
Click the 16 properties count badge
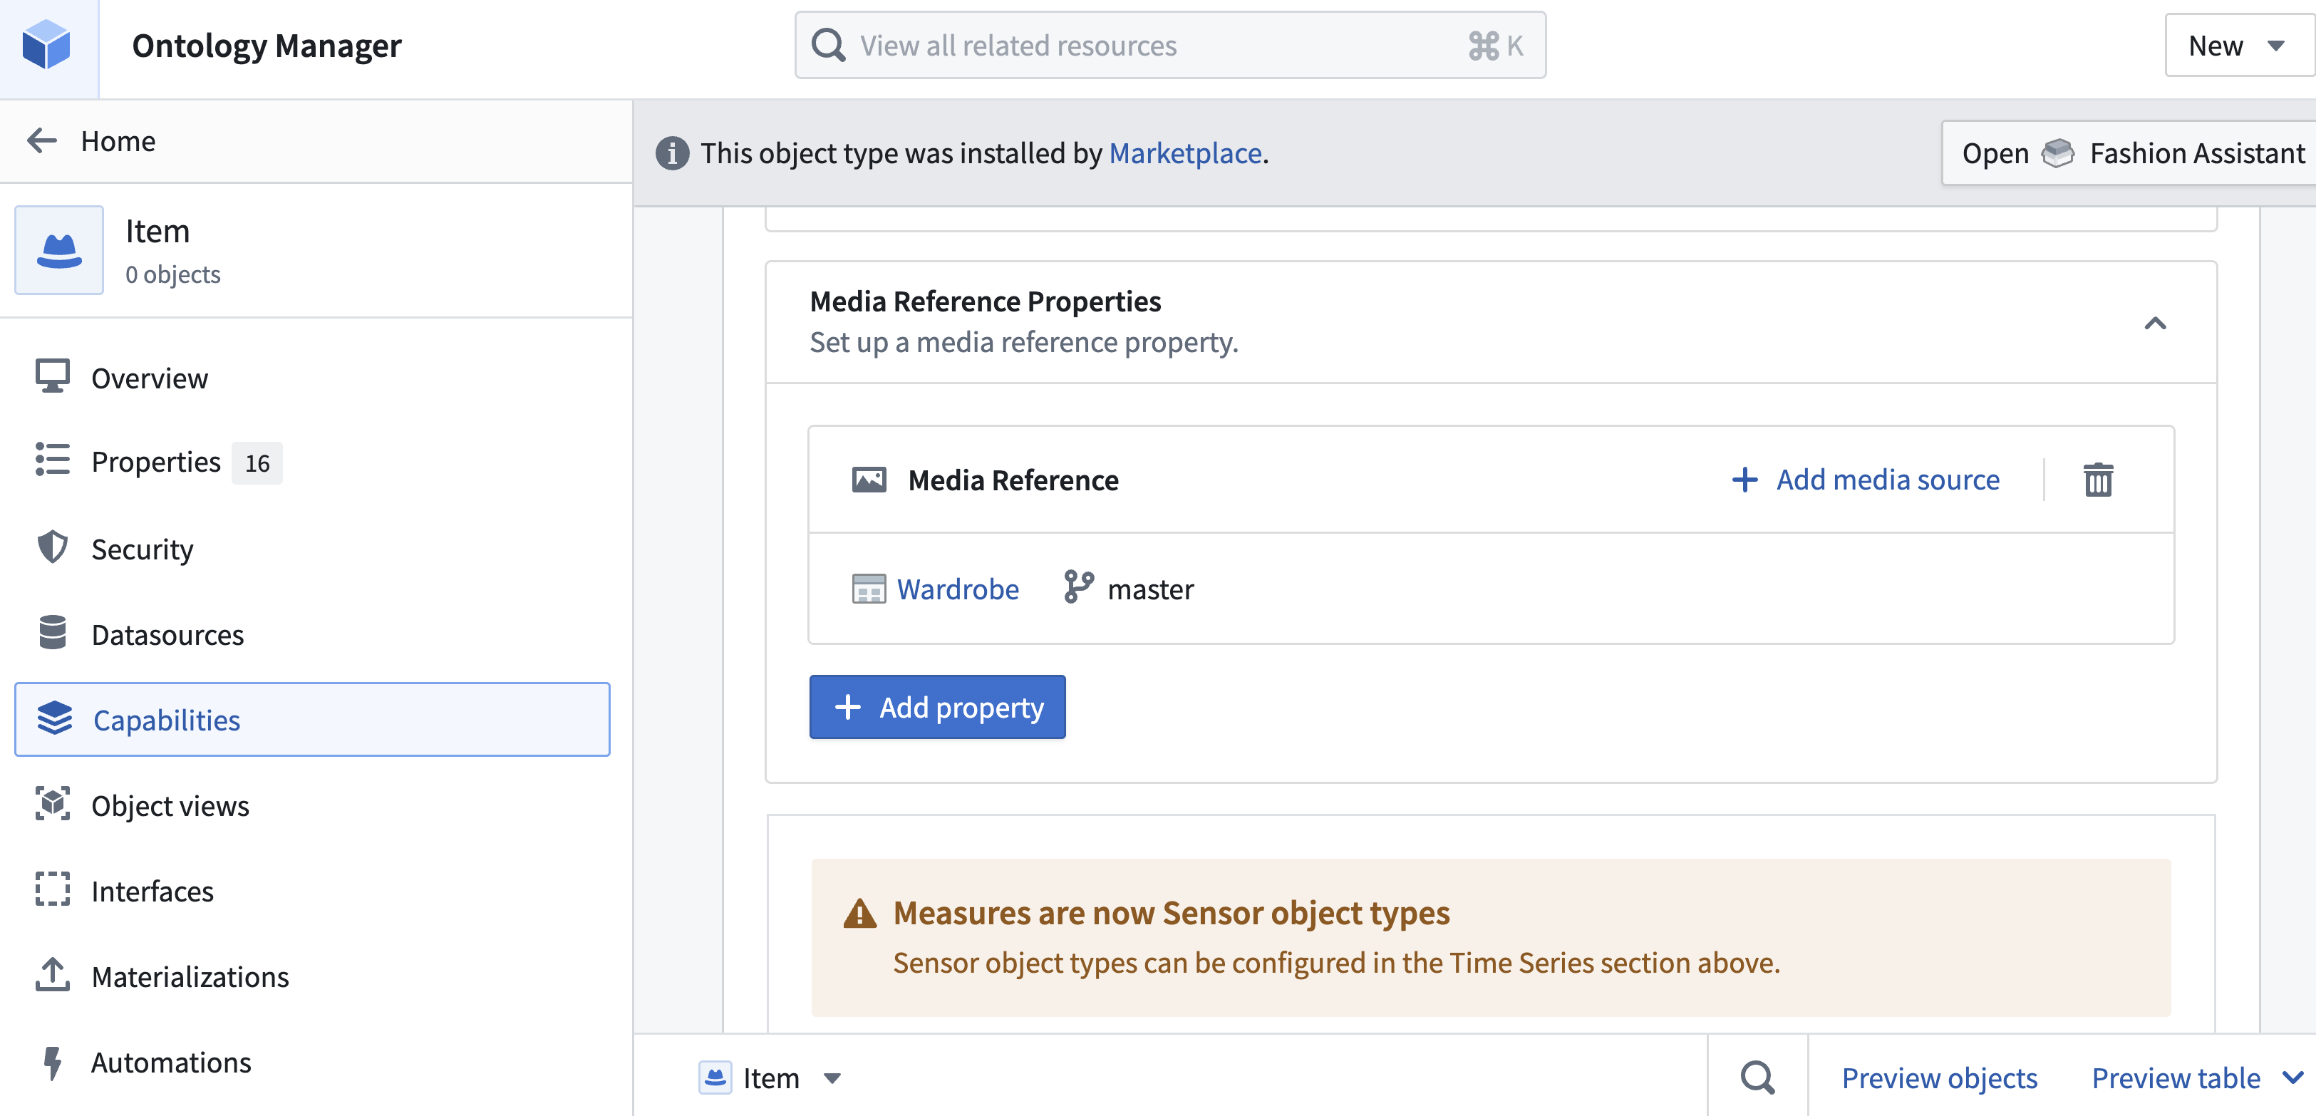(x=257, y=463)
